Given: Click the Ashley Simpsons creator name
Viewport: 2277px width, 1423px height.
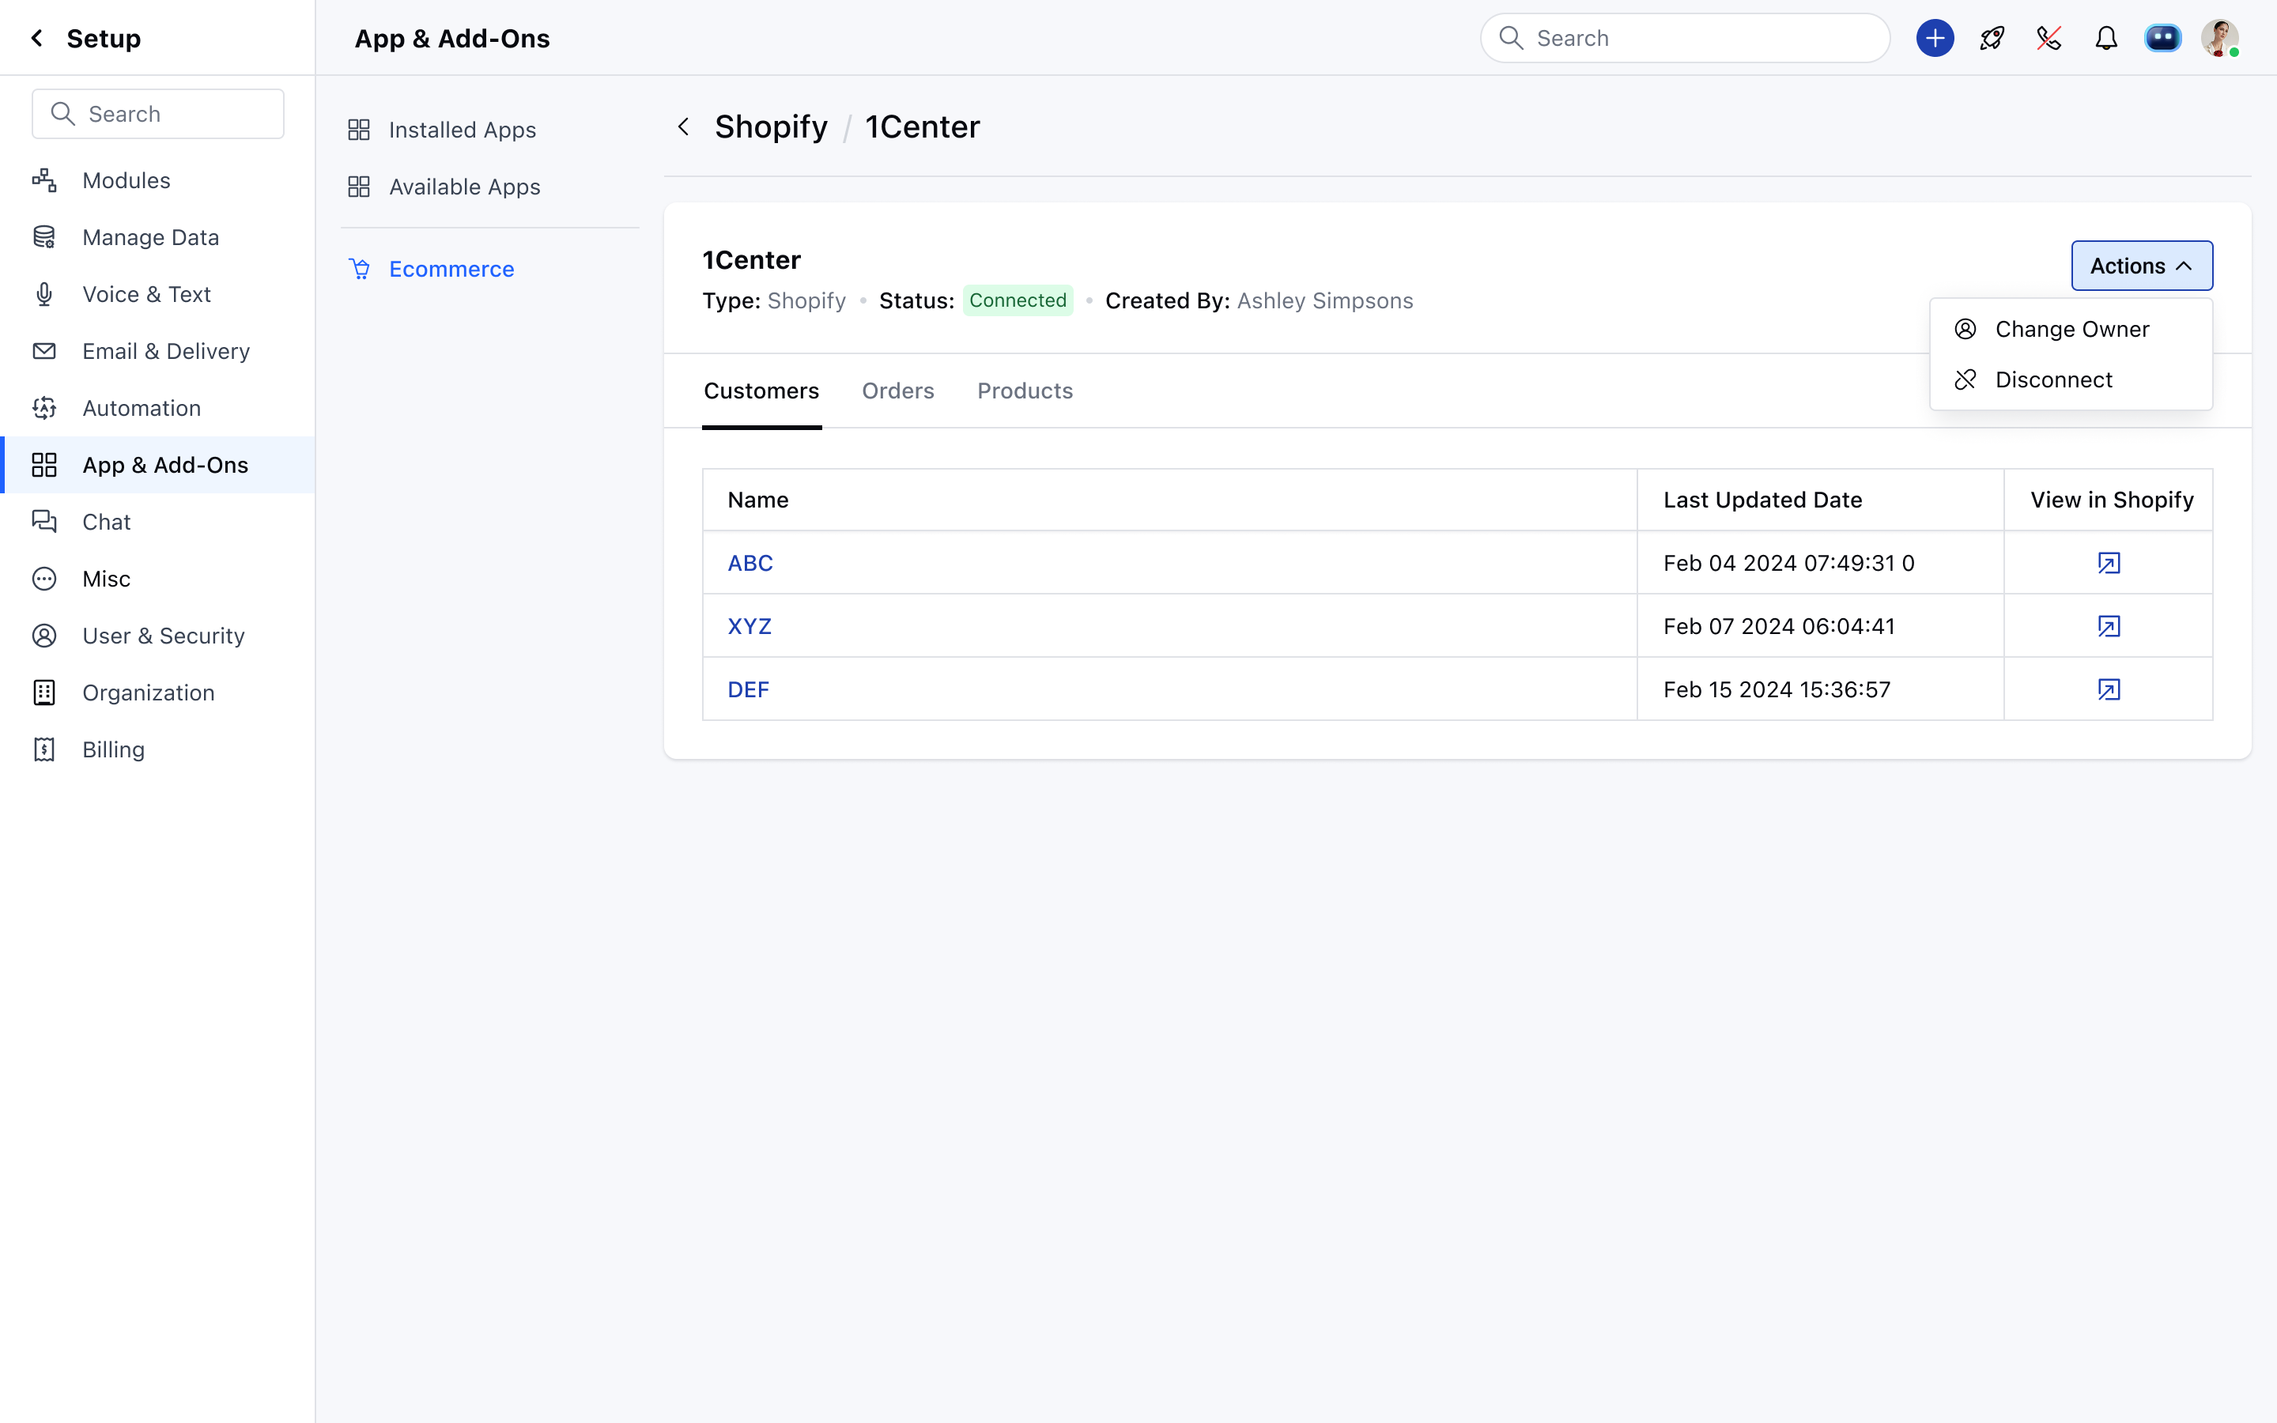Looking at the screenshot, I should [1324, 300].
